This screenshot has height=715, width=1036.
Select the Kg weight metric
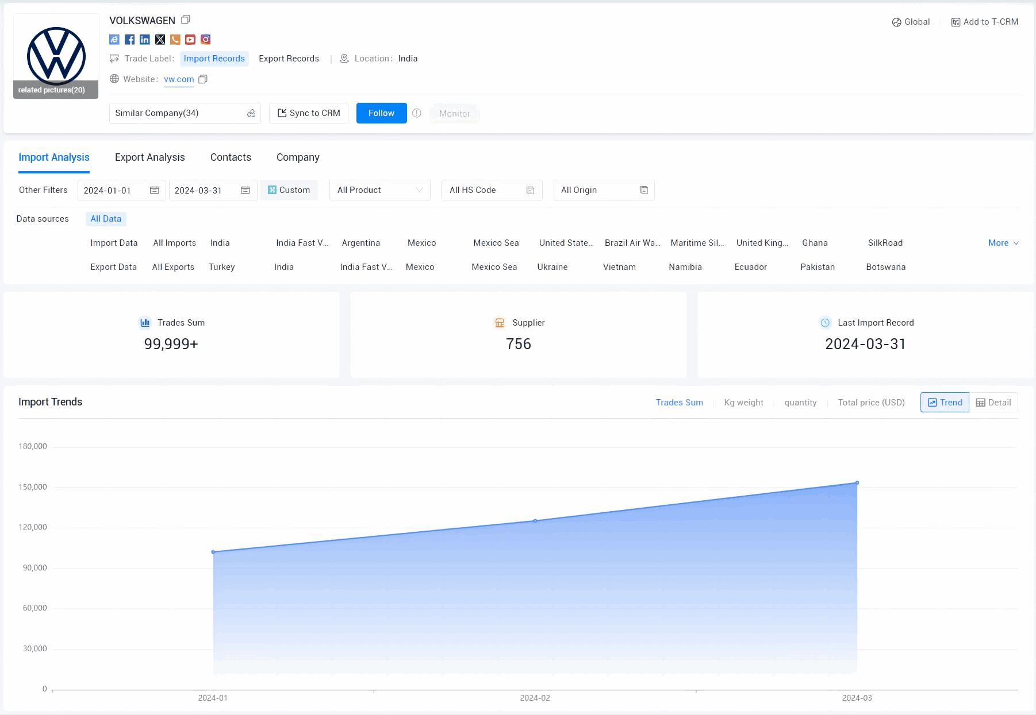743,403
